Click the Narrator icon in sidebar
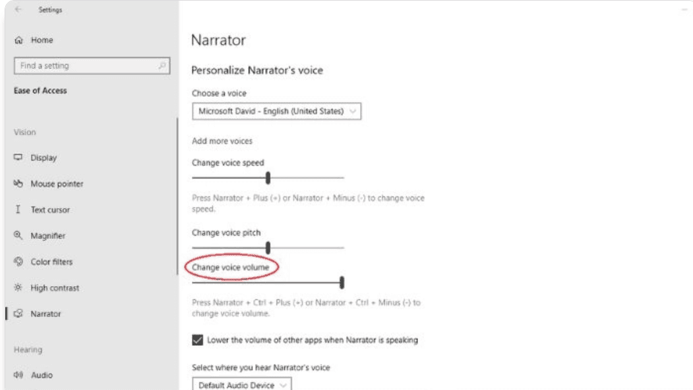This screenshot has width=693, height=390. click(18, 314)
